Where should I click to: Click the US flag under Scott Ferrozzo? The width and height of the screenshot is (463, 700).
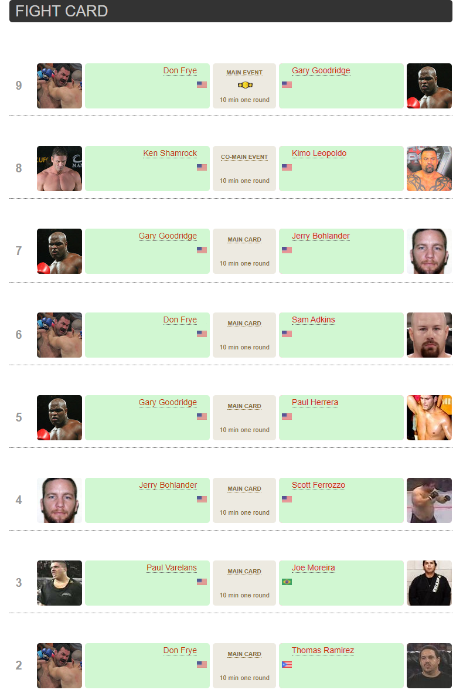pos(287,499)
